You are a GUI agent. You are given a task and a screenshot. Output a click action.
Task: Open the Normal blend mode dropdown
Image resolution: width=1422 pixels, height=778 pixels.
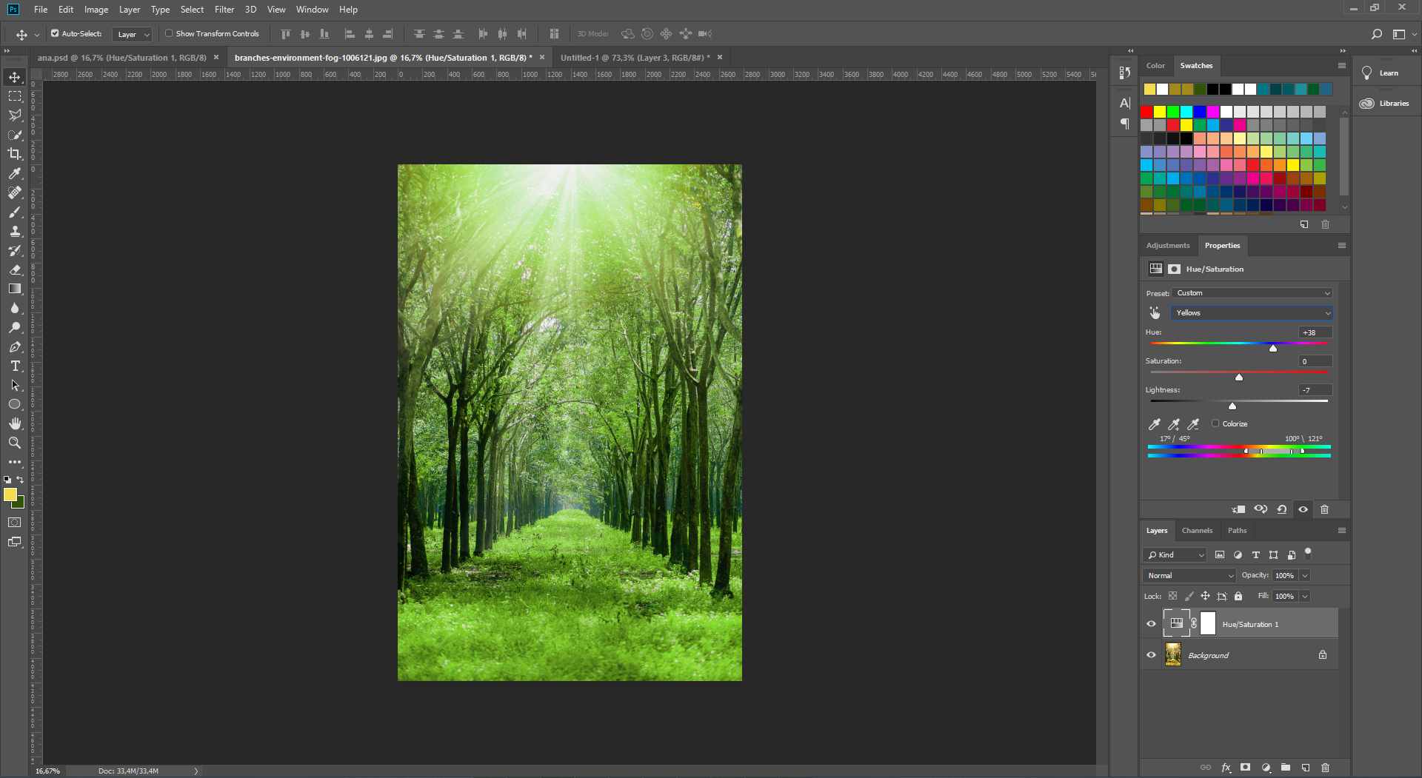[1189, 576]
